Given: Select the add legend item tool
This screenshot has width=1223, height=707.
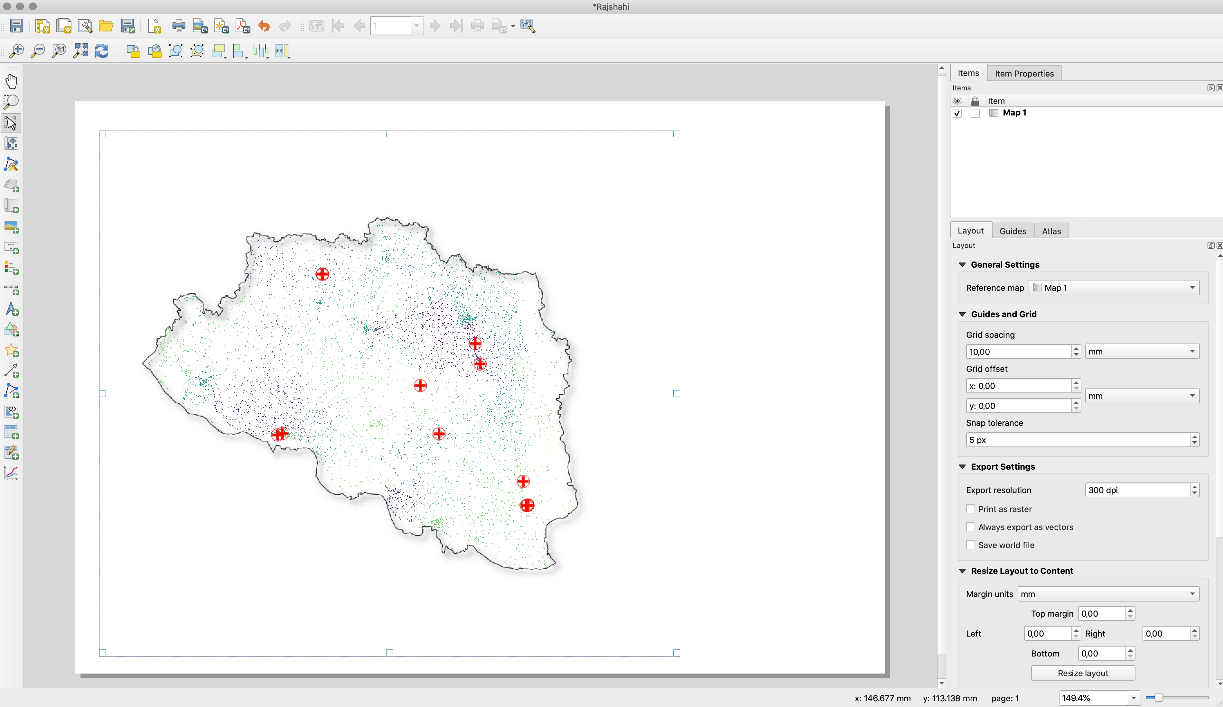Looking at the screenshot, I should point(12,269).
